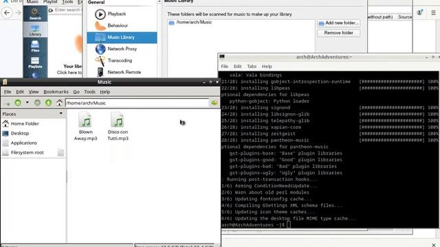Open the Edit menu in Music file manager
Image resolution: width=440 pixels, height=247 pixels.
coord(20,91)
